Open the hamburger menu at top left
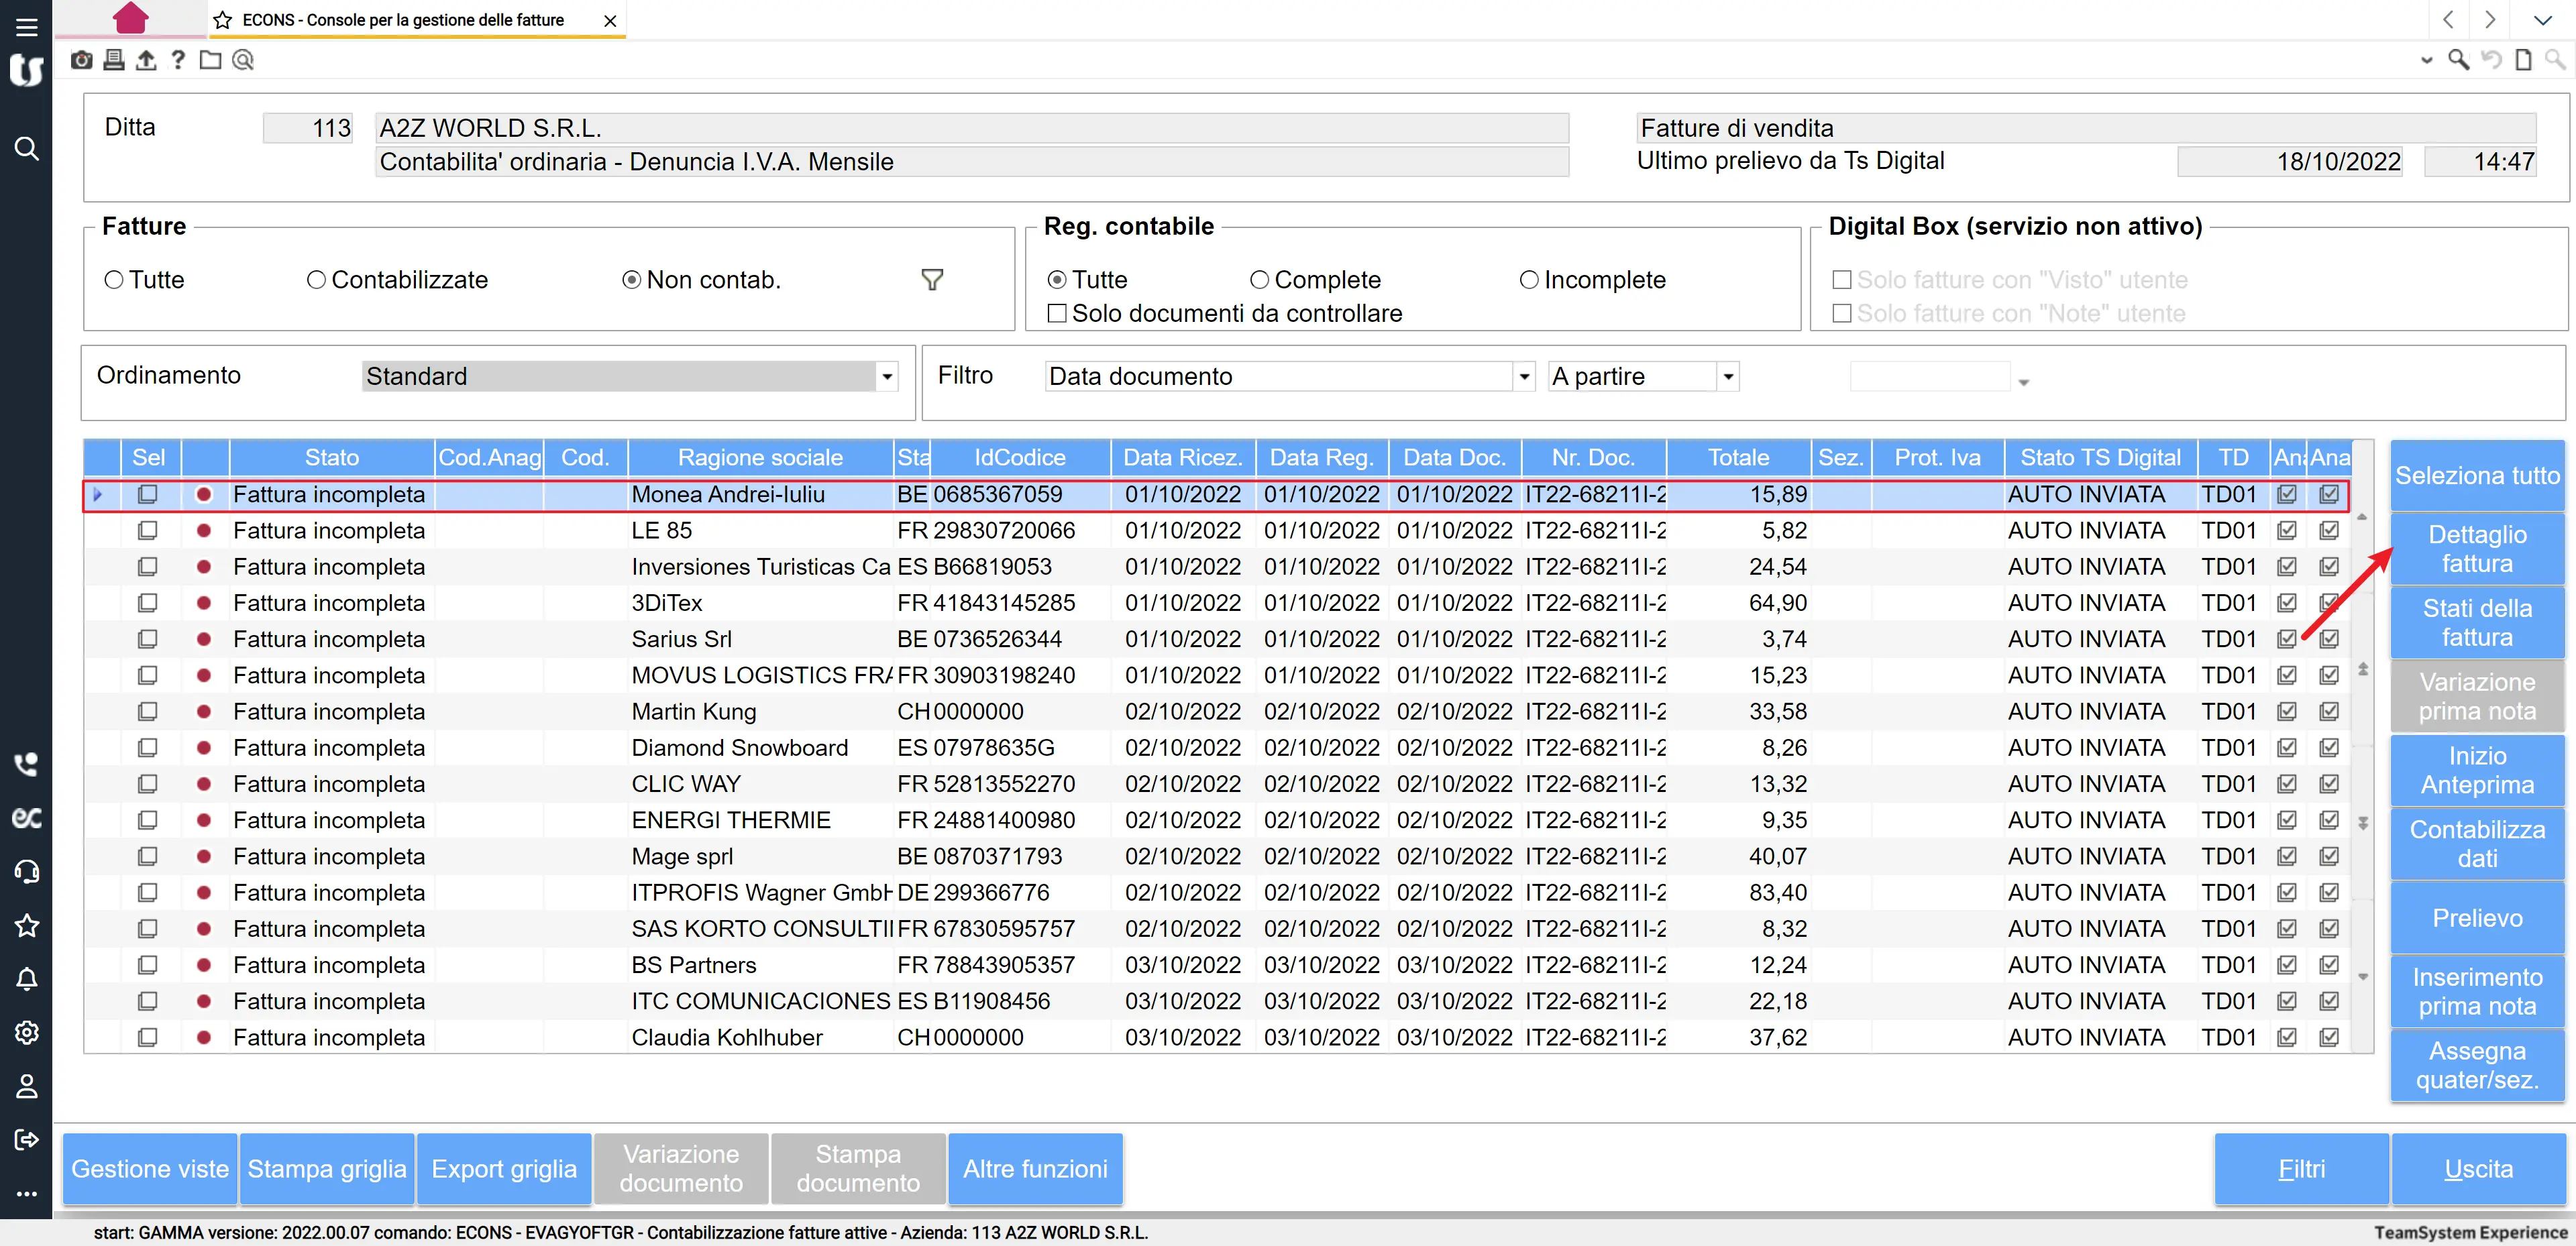This screenshot has width=2576, height=1246. pos(27,27)
